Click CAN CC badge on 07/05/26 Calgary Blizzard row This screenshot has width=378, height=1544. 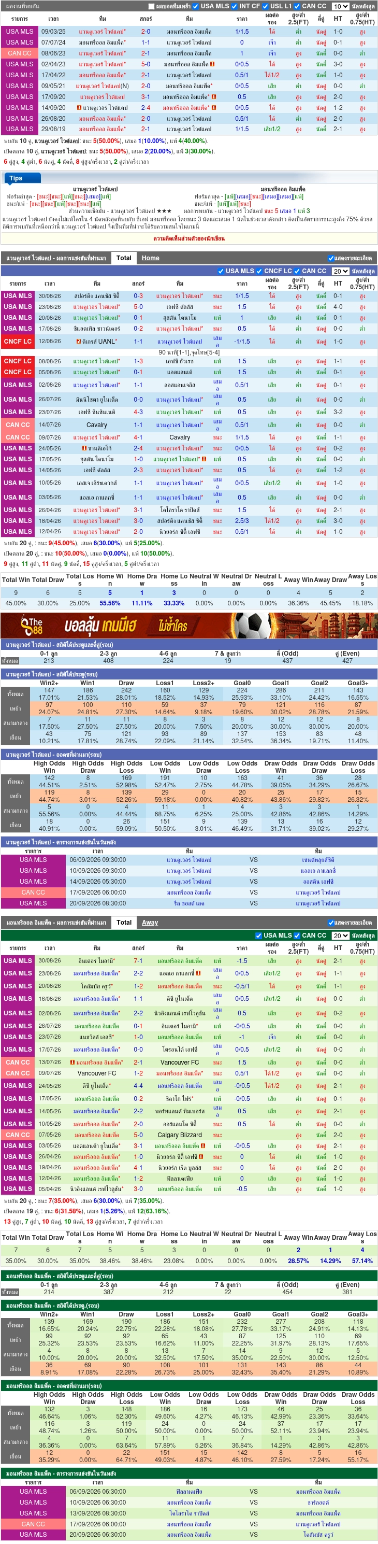[18, 1135]
